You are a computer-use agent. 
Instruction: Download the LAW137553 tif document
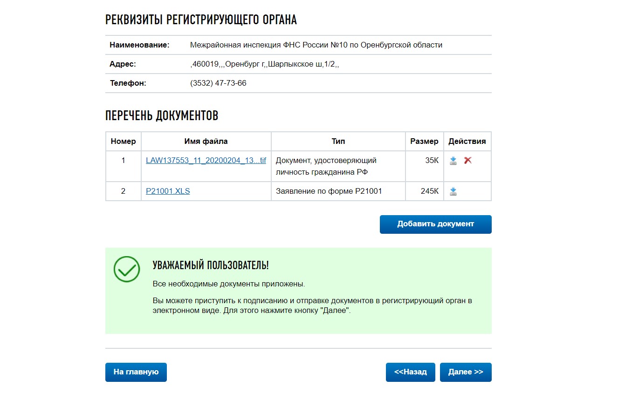coord(453,161)
